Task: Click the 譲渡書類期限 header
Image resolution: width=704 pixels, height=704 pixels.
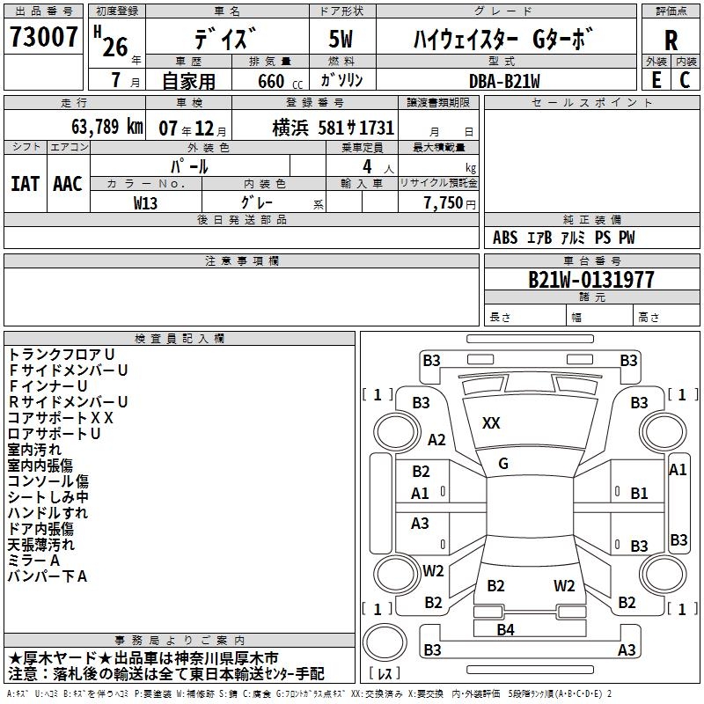Action: point(438,102)
